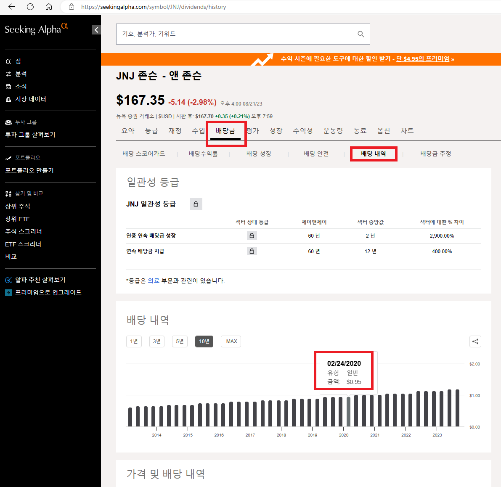Focus the symbol and keyword search box
This screenshot has height=487, width=501.
(x=243, y=34)
